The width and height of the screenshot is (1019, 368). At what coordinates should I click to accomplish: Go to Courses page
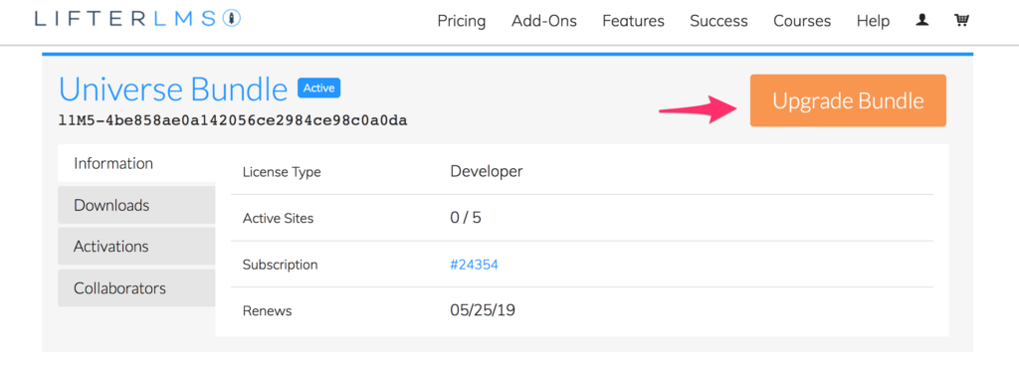(802, 21)
